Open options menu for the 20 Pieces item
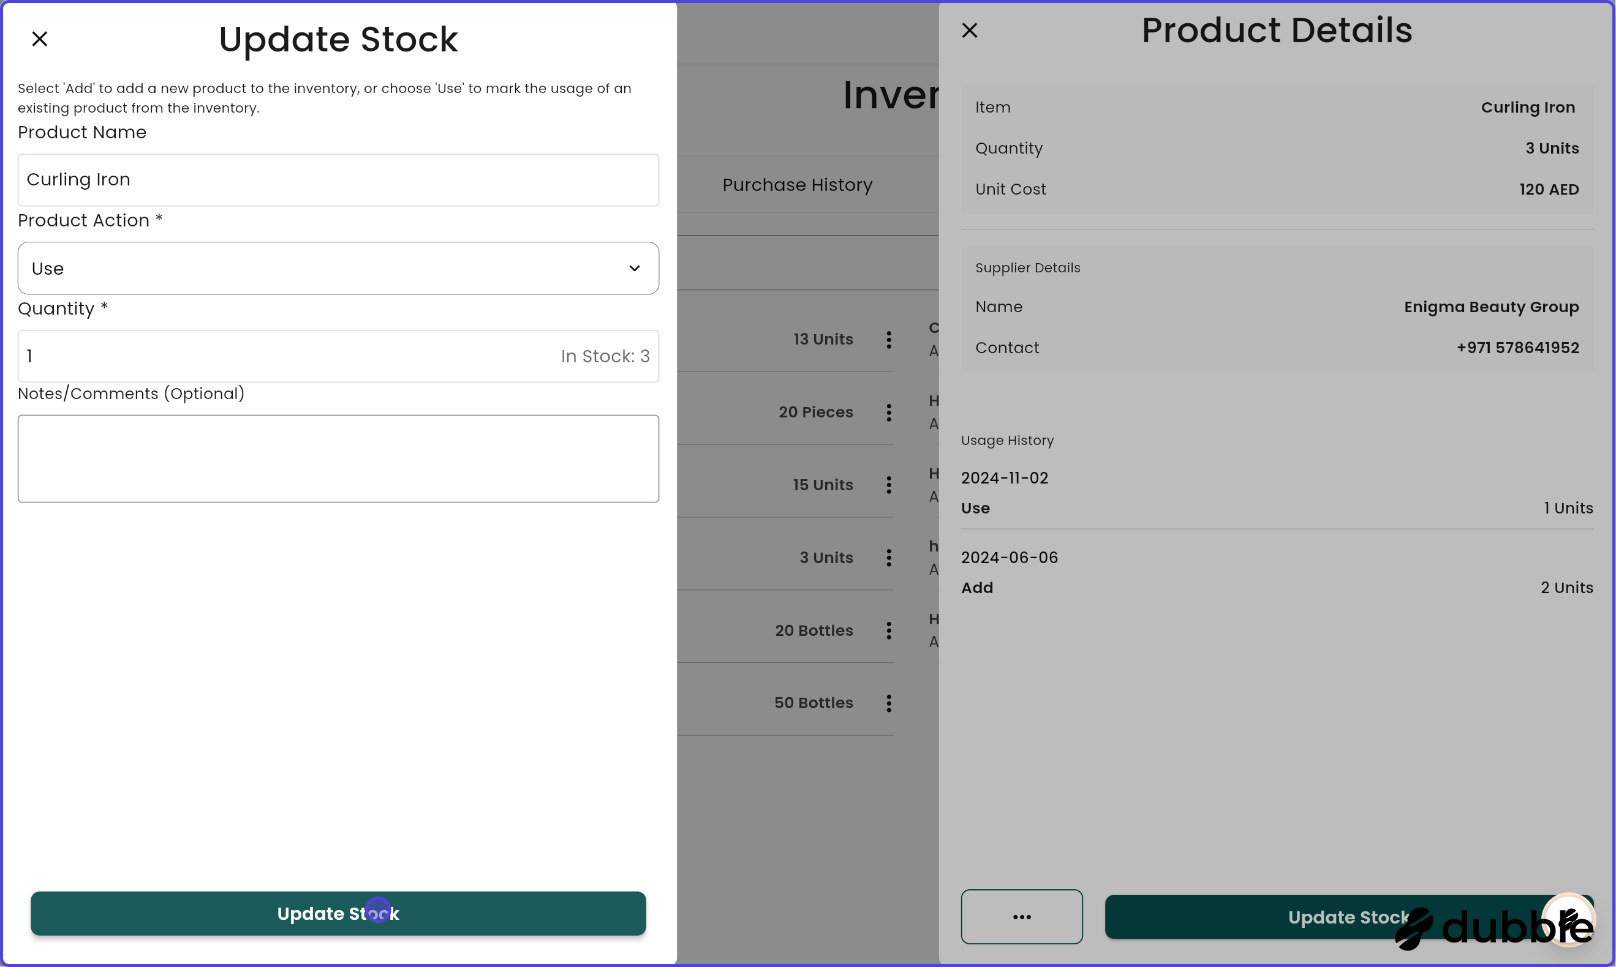This screenshot has height=967, width=1616. 889,412
